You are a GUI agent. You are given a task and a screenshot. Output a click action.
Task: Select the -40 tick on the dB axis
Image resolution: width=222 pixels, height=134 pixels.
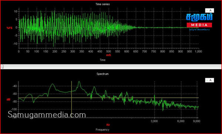[x=15, y=86]
